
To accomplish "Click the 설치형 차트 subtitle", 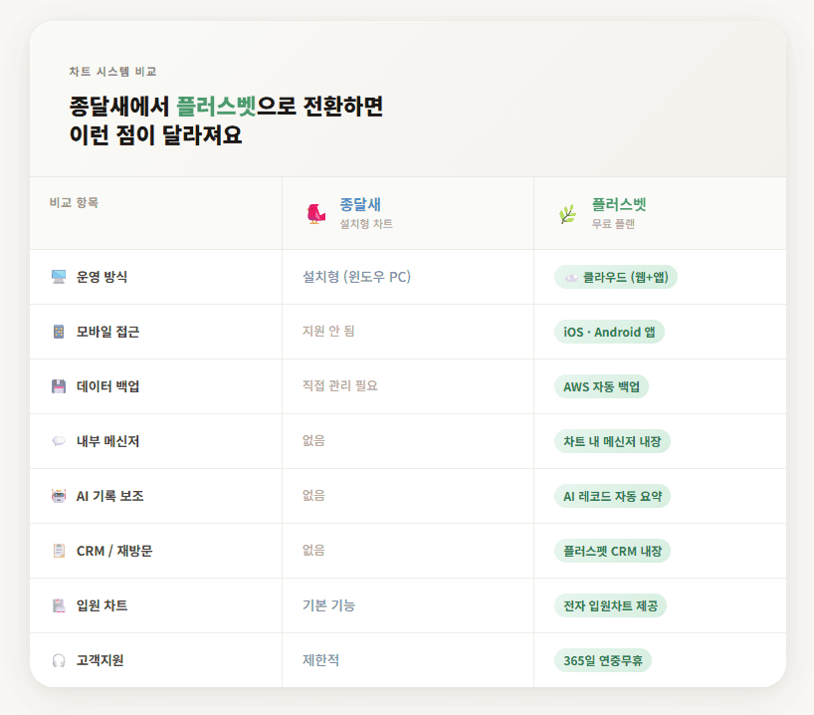I will coord(366,224).
